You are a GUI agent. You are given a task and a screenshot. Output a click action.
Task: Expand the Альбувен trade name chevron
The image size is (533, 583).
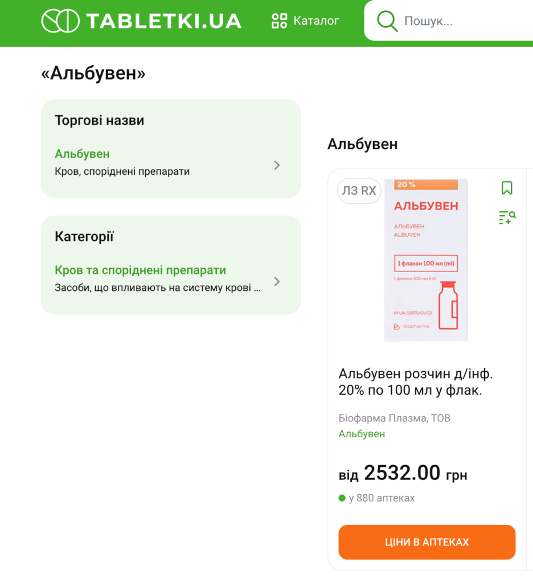tap(277, 165)
